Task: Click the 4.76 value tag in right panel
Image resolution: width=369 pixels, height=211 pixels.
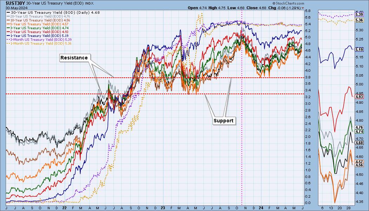Action: [x=359, y=127]
